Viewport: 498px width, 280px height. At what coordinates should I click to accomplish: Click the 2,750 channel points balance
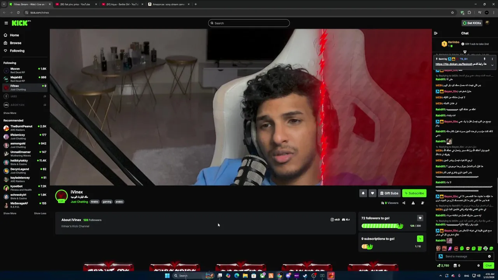click(443, 266)
